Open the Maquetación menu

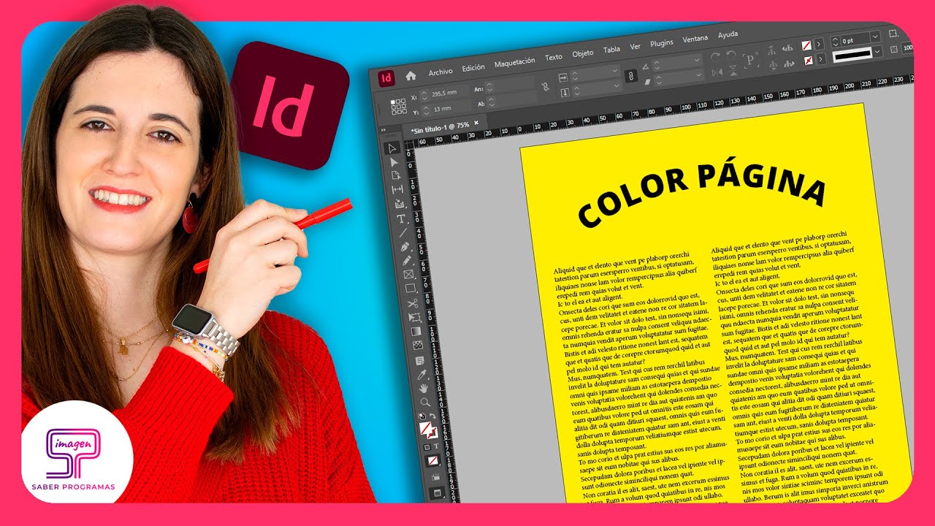(514, 62)
